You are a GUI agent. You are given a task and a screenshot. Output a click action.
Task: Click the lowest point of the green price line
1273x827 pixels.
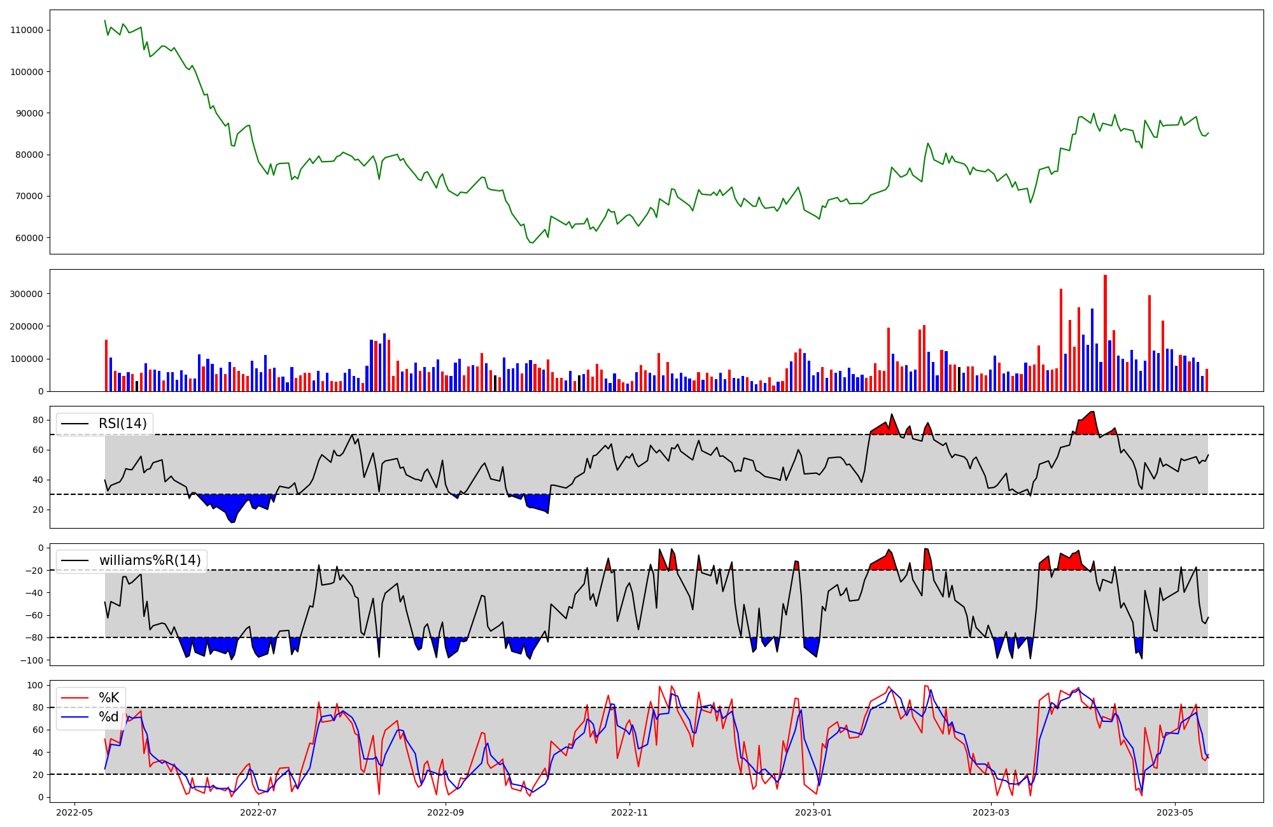click(532, 242)
